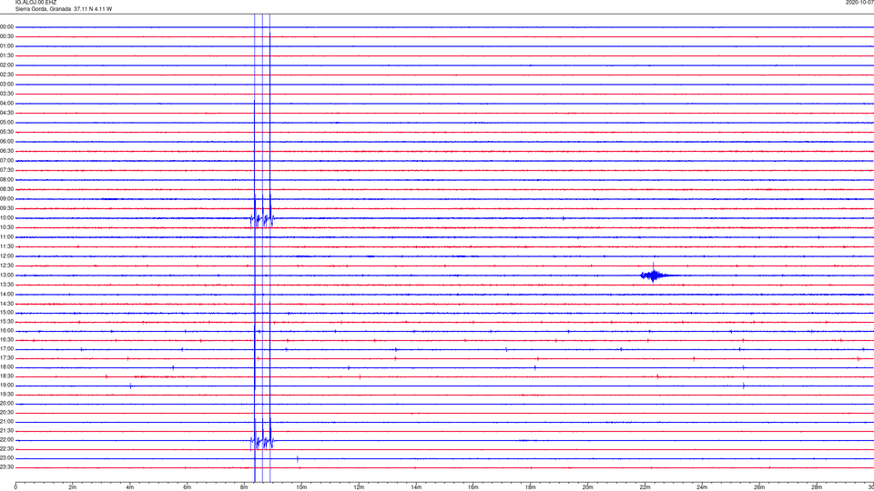Image resolution: width=874 pixels, height=491 pixels.
Task: Click the 13:00 time label
Action: coord(7,275)
